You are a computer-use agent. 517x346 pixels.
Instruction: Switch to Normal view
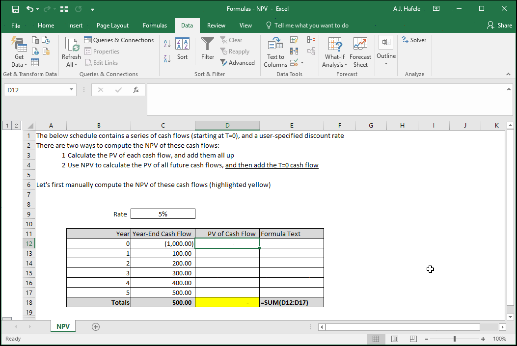coord(376,339)
